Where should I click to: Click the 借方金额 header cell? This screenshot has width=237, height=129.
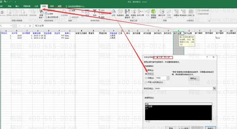coord(178,33)
